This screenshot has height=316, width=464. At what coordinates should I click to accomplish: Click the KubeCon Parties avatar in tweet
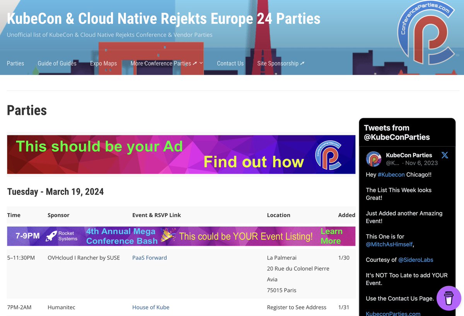(374, 159)
